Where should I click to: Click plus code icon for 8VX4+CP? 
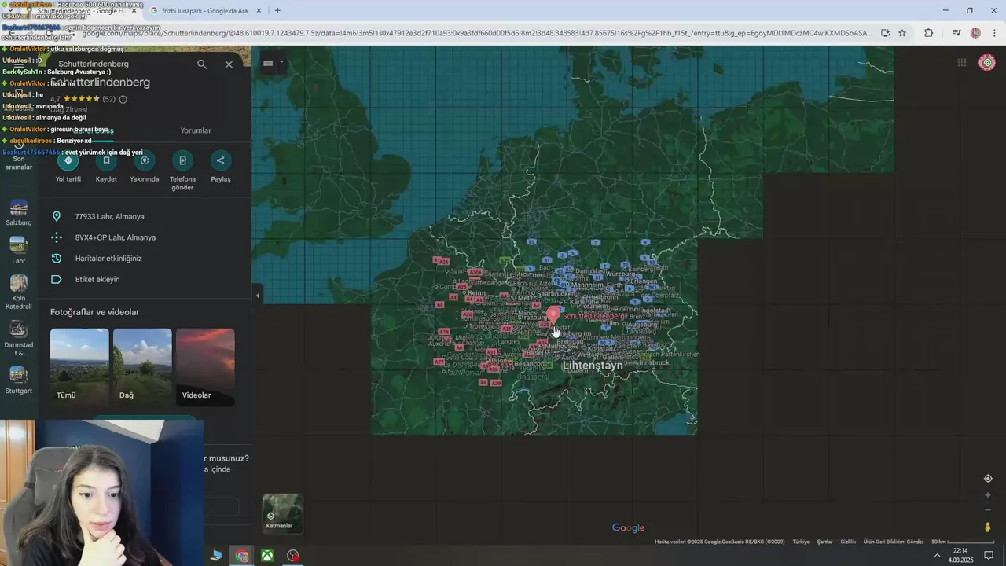57,237
